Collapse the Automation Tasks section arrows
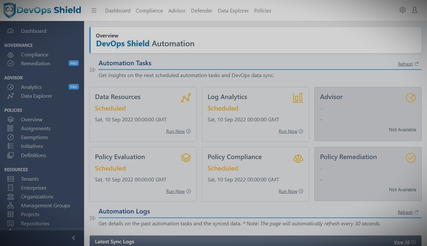 [93, 70]
